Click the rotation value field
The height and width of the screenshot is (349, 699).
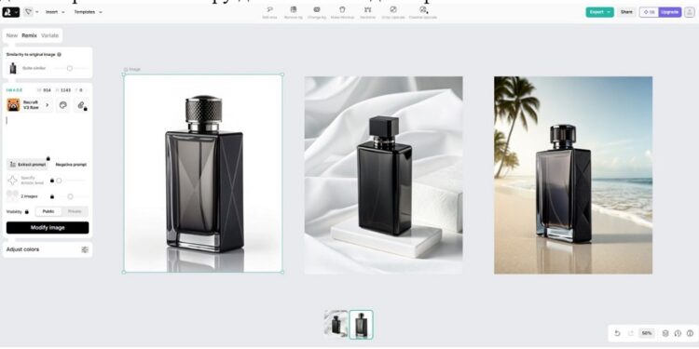pos(79,90)
